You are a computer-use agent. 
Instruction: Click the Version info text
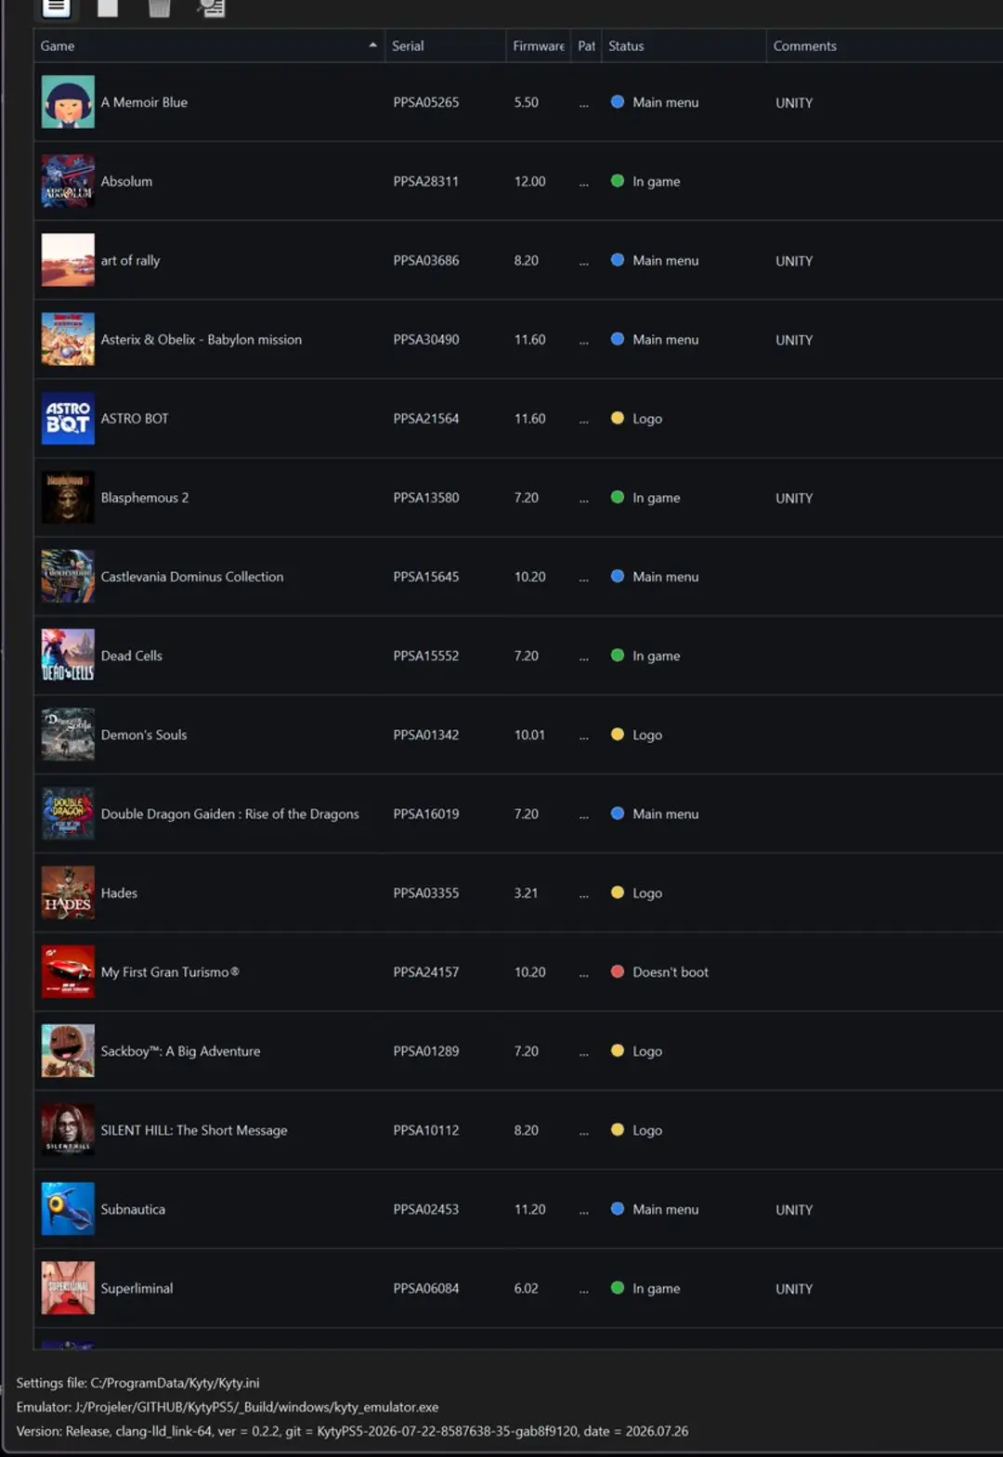(x=352, y=1431)
